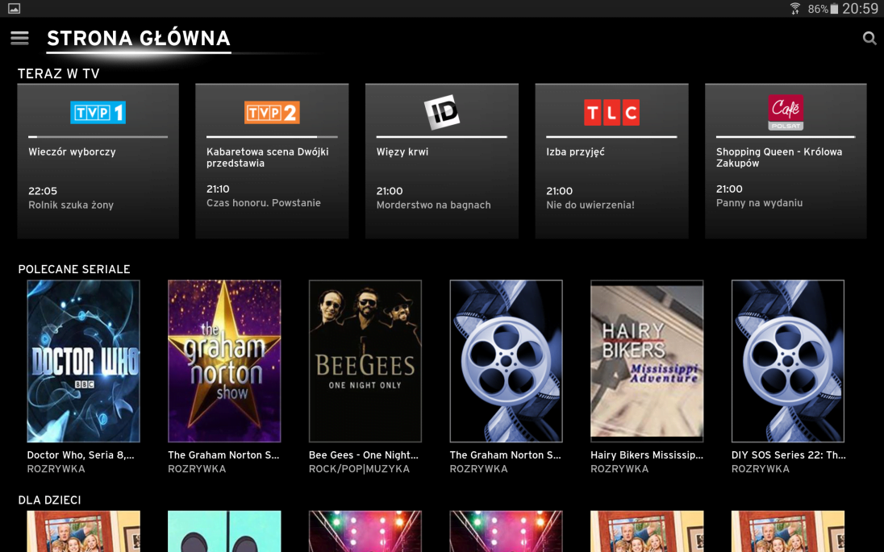This screenshot has width=884, height=552.
Task: Open the Kabaretowa scena Dwójki przedstawia programme
Action: pyautogui.click(x=267, y=157)
